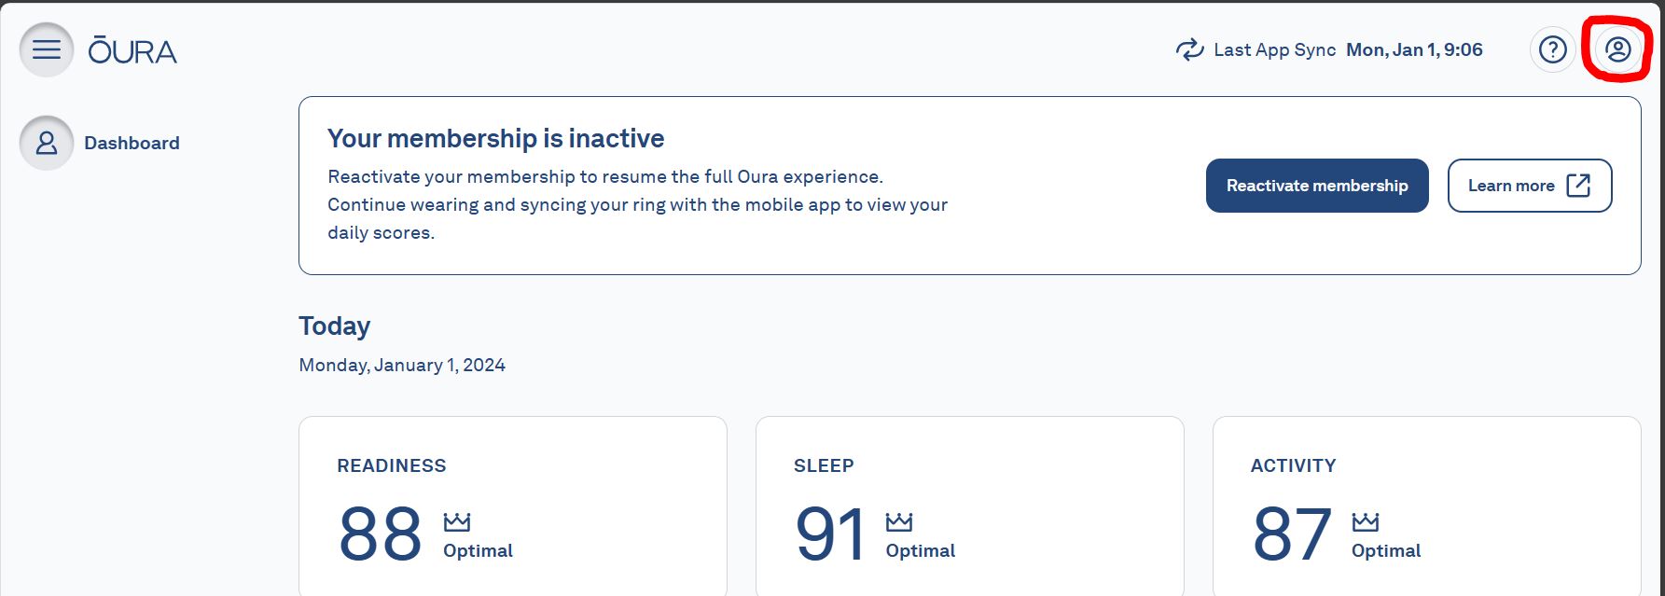Open the hamburger menu button

coord(47,49)
